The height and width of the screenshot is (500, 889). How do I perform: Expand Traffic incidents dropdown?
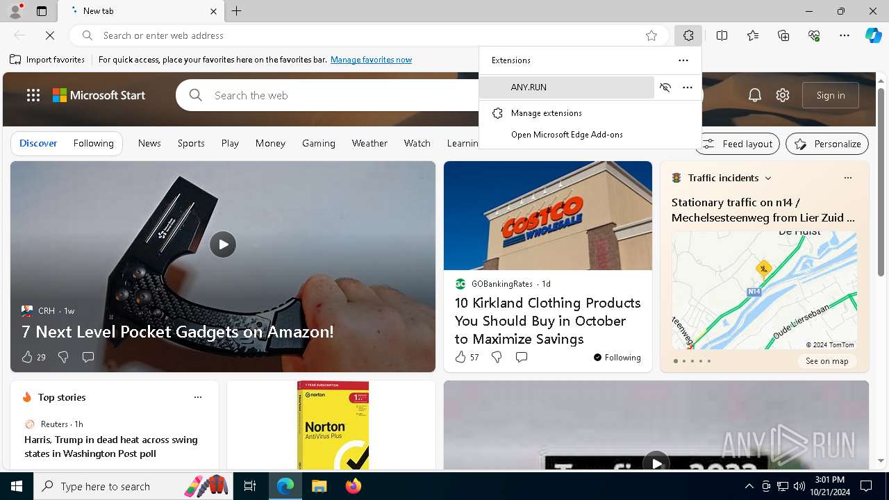click(768, 178)
